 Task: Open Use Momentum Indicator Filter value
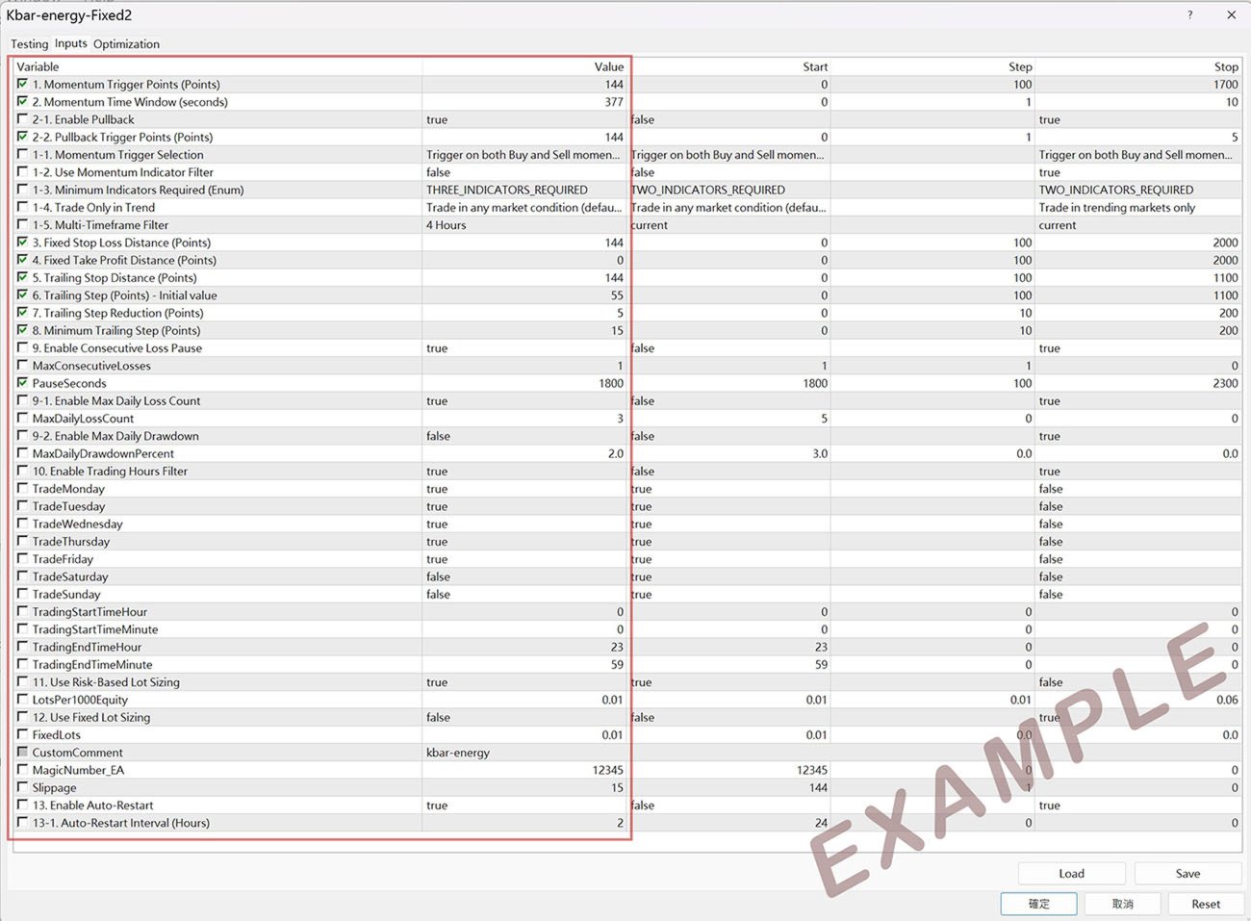[524, 172]
